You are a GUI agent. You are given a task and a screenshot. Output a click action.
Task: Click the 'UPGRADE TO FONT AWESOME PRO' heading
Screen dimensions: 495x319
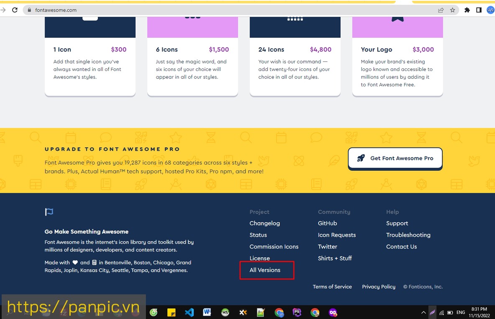tap(112, 149)
